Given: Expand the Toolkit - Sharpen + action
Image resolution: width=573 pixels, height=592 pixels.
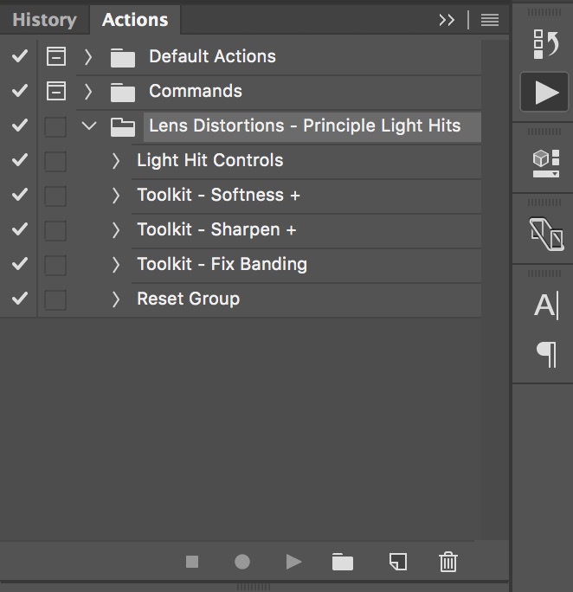Looking at the screenshot, I should click(116, 230).
